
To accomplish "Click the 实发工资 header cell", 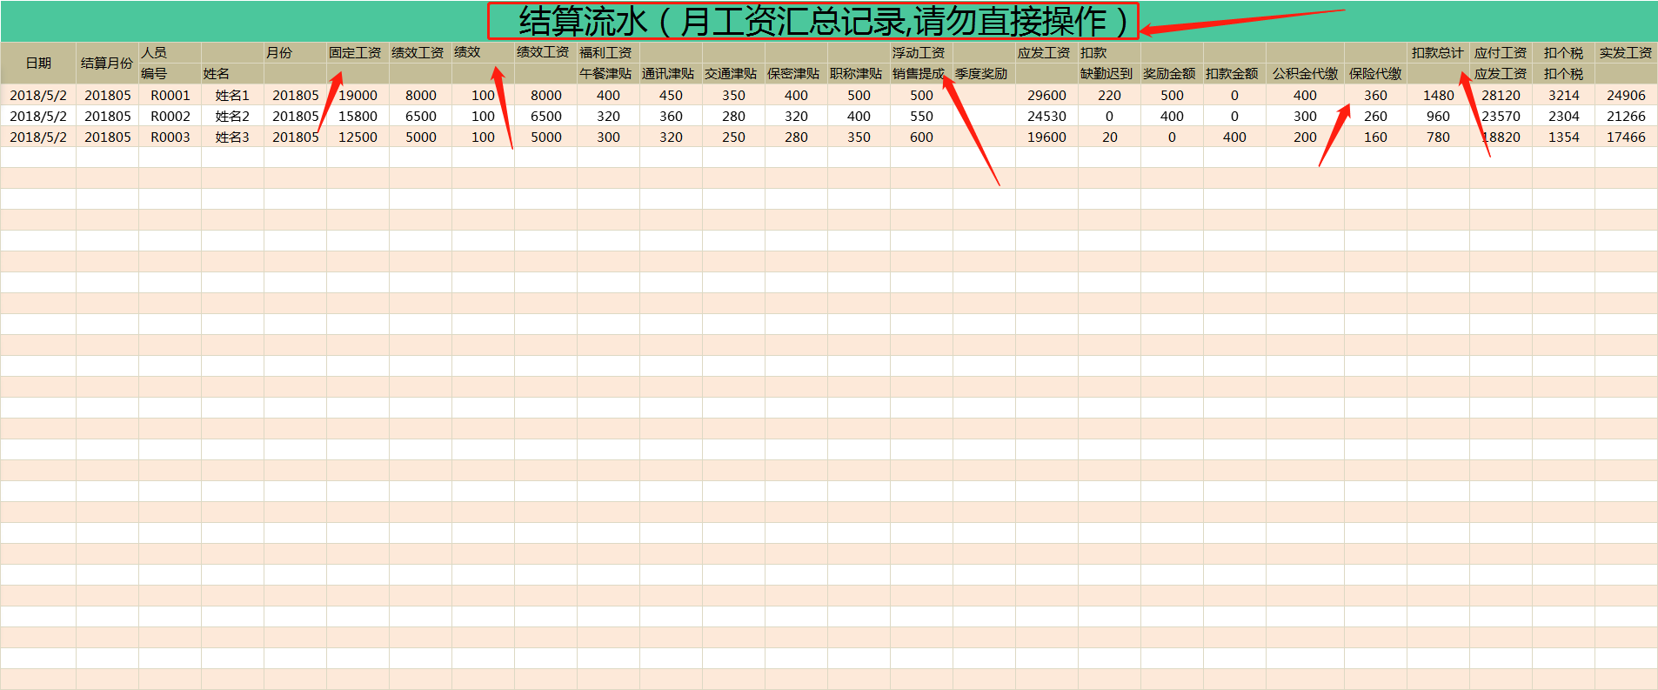I will tap(1626, 53).
